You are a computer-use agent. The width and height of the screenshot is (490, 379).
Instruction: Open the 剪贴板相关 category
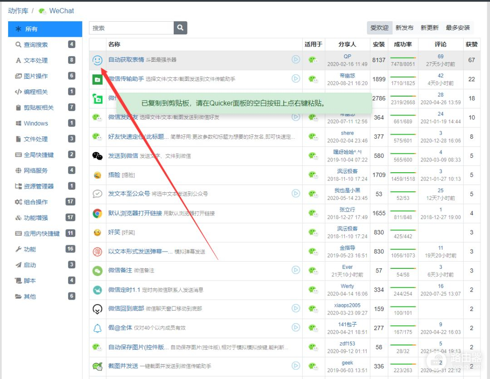pos(39,107)
